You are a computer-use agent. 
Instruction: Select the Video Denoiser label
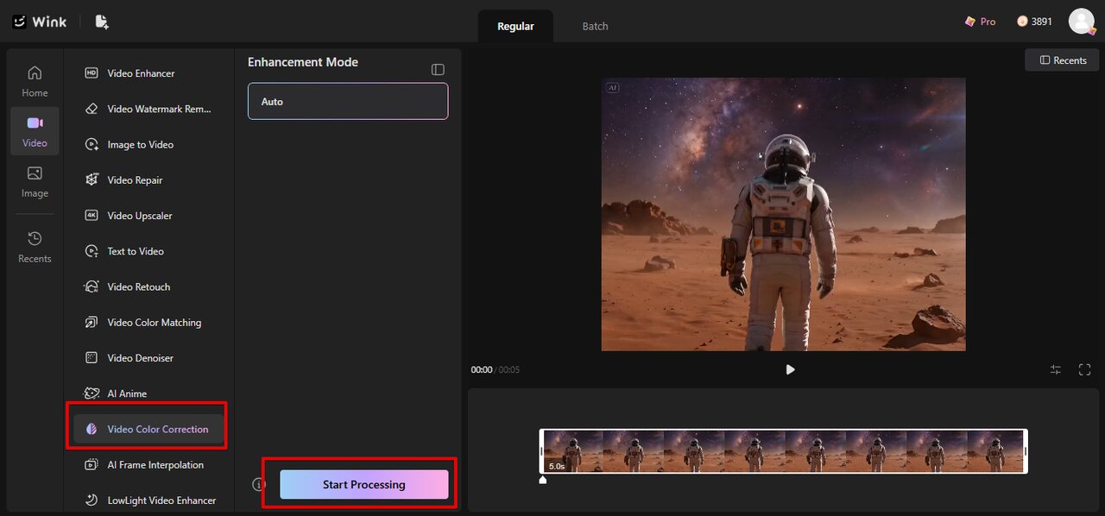tap(140, 357)
